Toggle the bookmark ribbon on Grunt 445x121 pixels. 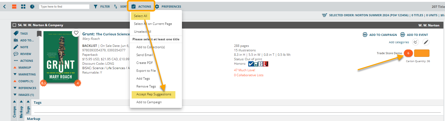click(x=39, y=34)
